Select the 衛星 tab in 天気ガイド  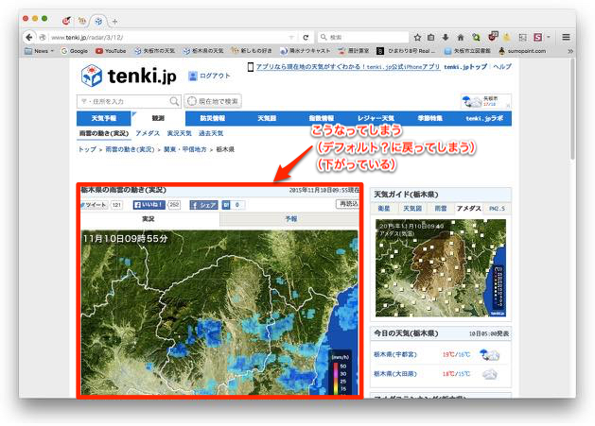pos(385,207)
